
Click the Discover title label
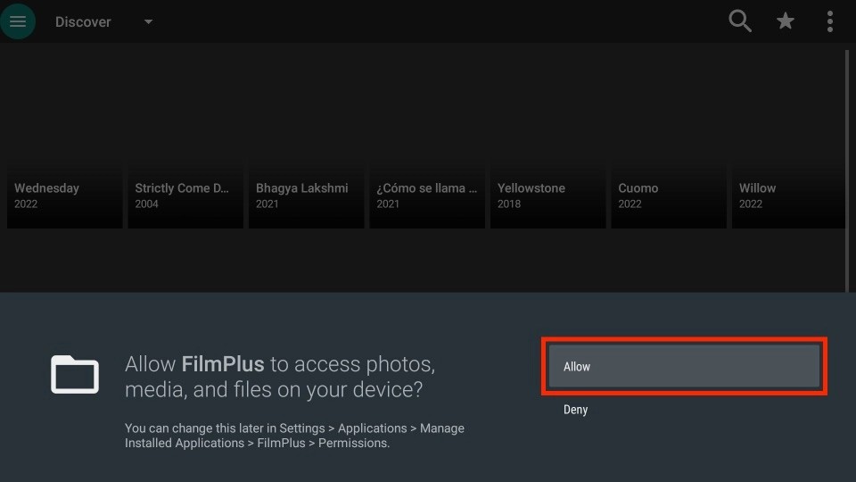[x=83, y=21]
